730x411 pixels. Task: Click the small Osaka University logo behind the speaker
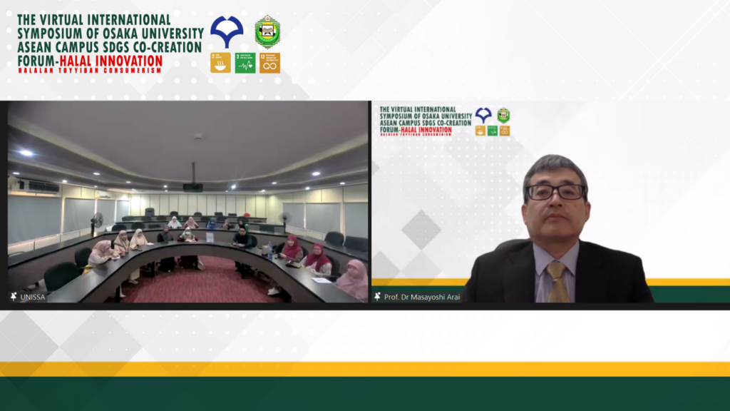[483, 114]
